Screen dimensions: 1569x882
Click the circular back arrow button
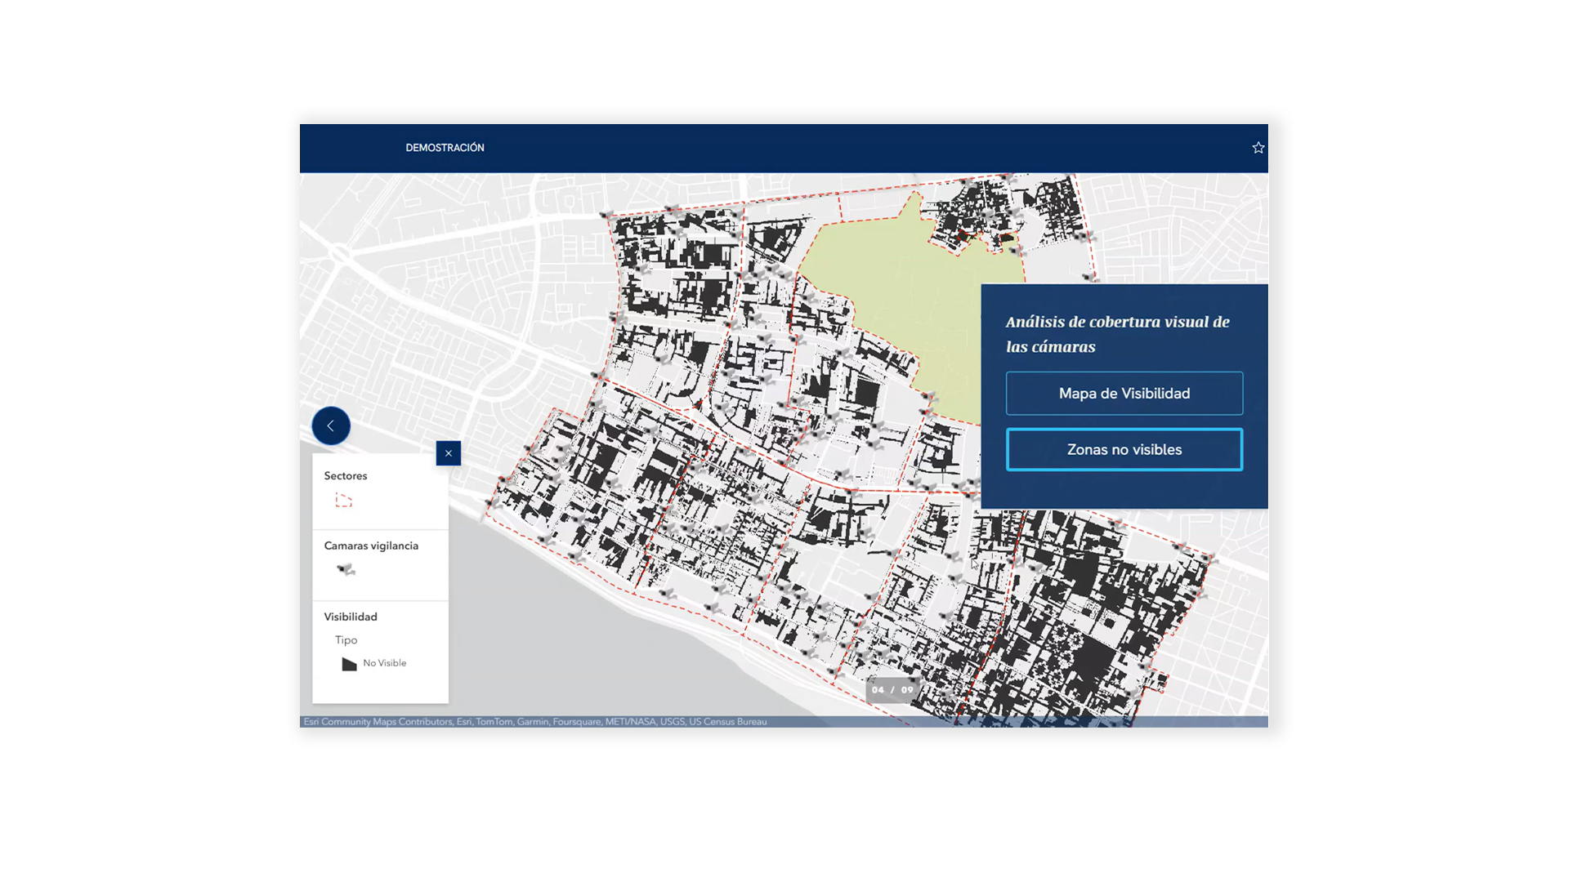pos(331,425)
